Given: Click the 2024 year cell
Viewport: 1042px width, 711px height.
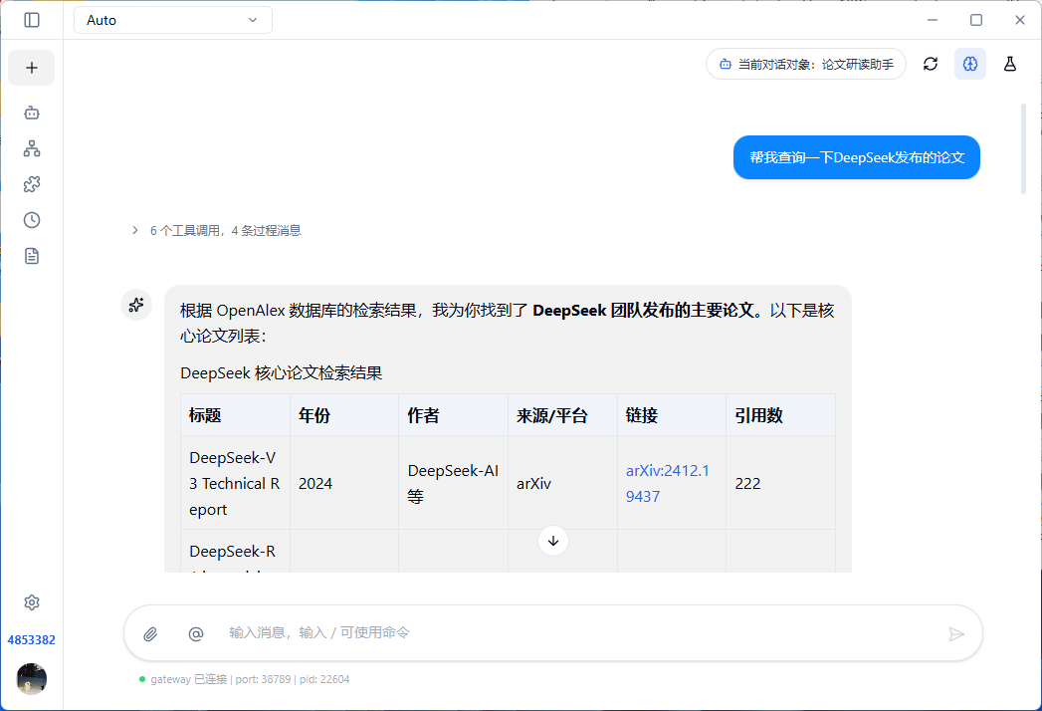Looking at the screenshot, I should point(344,484).
